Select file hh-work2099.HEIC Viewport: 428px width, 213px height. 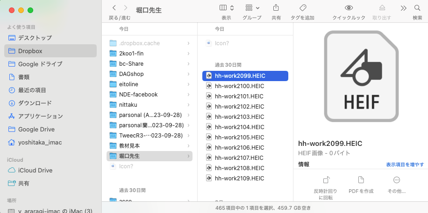point(245,76)
